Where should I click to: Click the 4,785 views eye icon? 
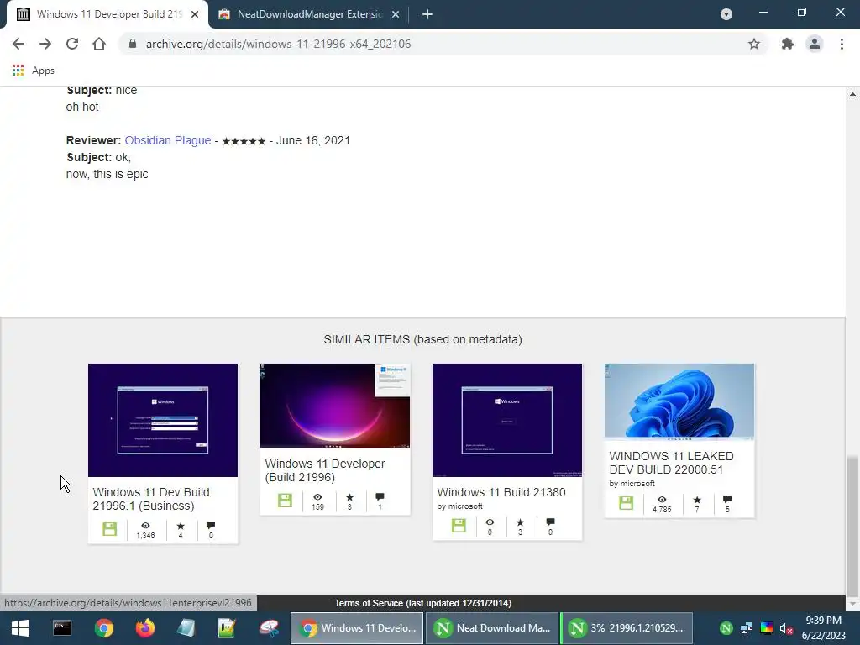(662, 500)
